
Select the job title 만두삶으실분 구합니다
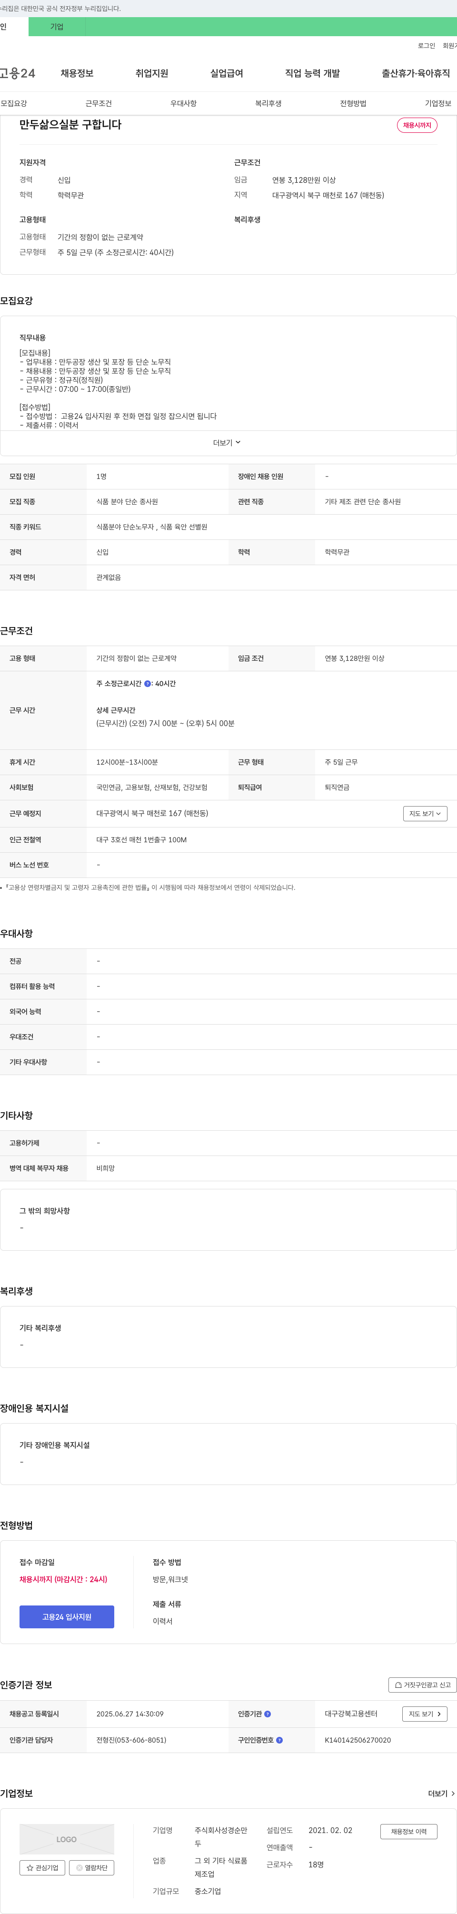(x=70, y=125)
